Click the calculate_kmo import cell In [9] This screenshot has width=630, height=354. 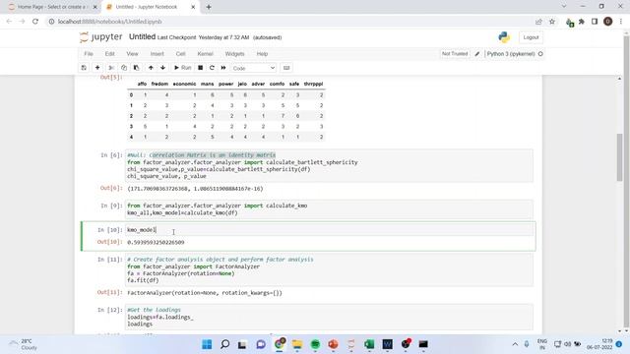[329, 209]
